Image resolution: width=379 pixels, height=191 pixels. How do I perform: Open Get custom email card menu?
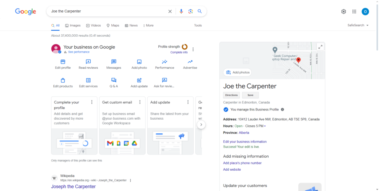140,102
